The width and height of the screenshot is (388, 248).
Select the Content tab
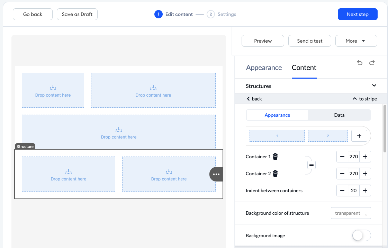click(304, 68)
